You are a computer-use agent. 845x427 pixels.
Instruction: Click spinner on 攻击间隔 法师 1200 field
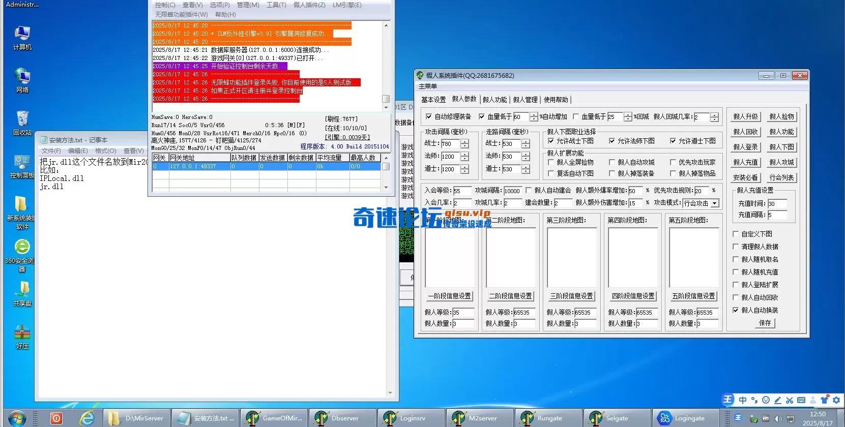coord(464,157)
